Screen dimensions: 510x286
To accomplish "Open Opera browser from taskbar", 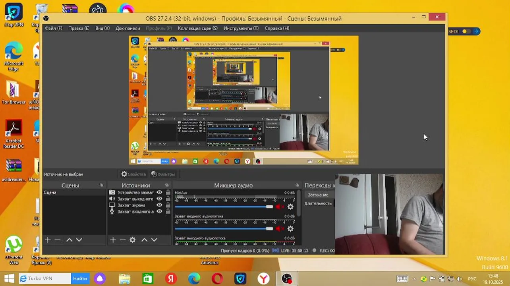I will click(217, 279).
